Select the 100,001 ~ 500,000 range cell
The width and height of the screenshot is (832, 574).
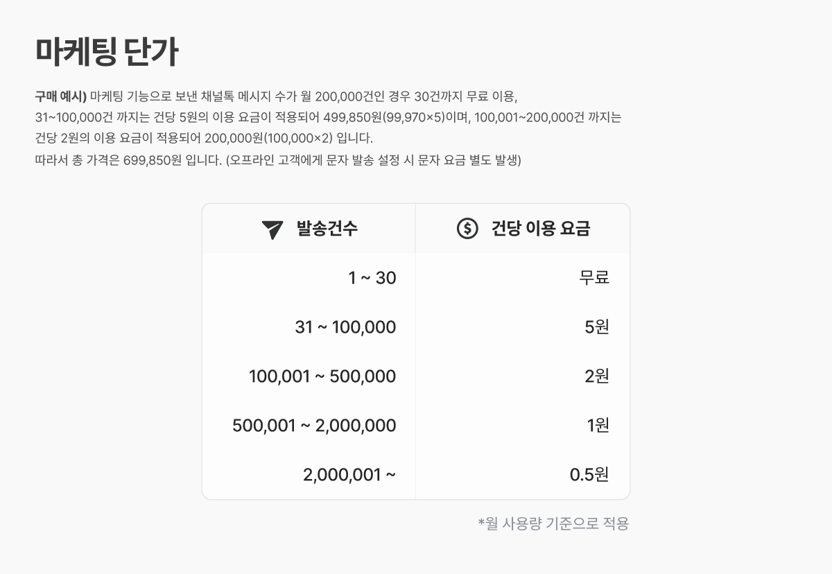click(322, 376)
